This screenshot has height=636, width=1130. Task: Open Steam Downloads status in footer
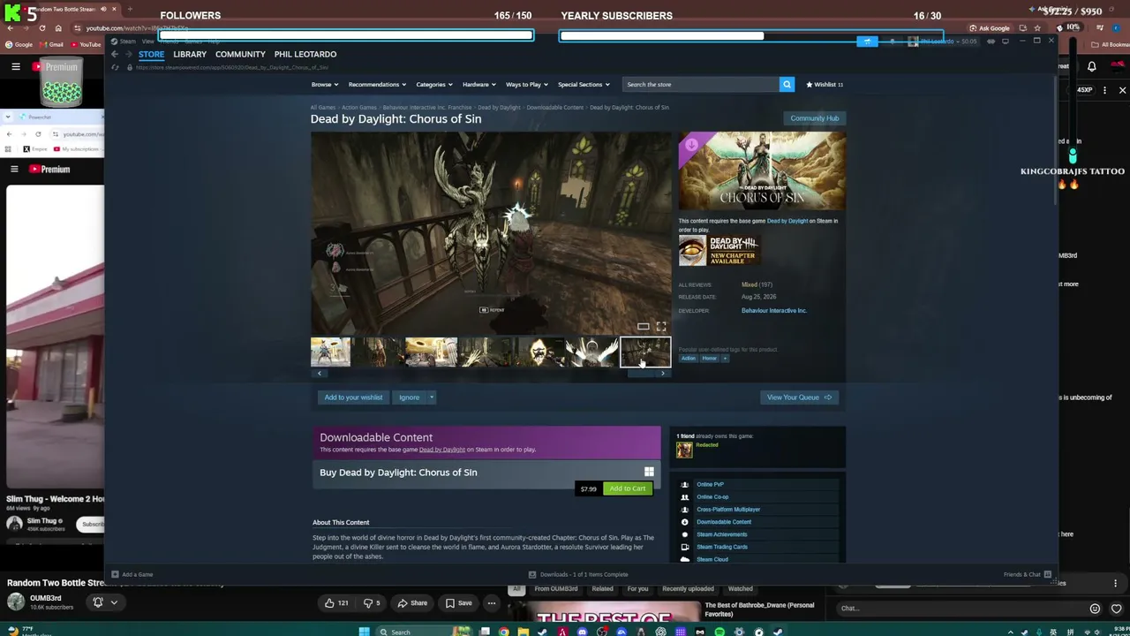[x=578, y=575]
